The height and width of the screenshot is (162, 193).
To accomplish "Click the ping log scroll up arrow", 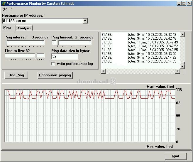I will 182,35.
